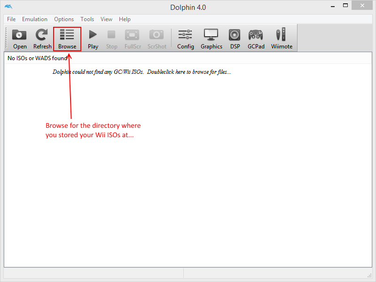Viewport: 376px width, 282px height.
Task: Click the window resize grip in status bar
Action: pyautogui.click(x=369, y=275)
